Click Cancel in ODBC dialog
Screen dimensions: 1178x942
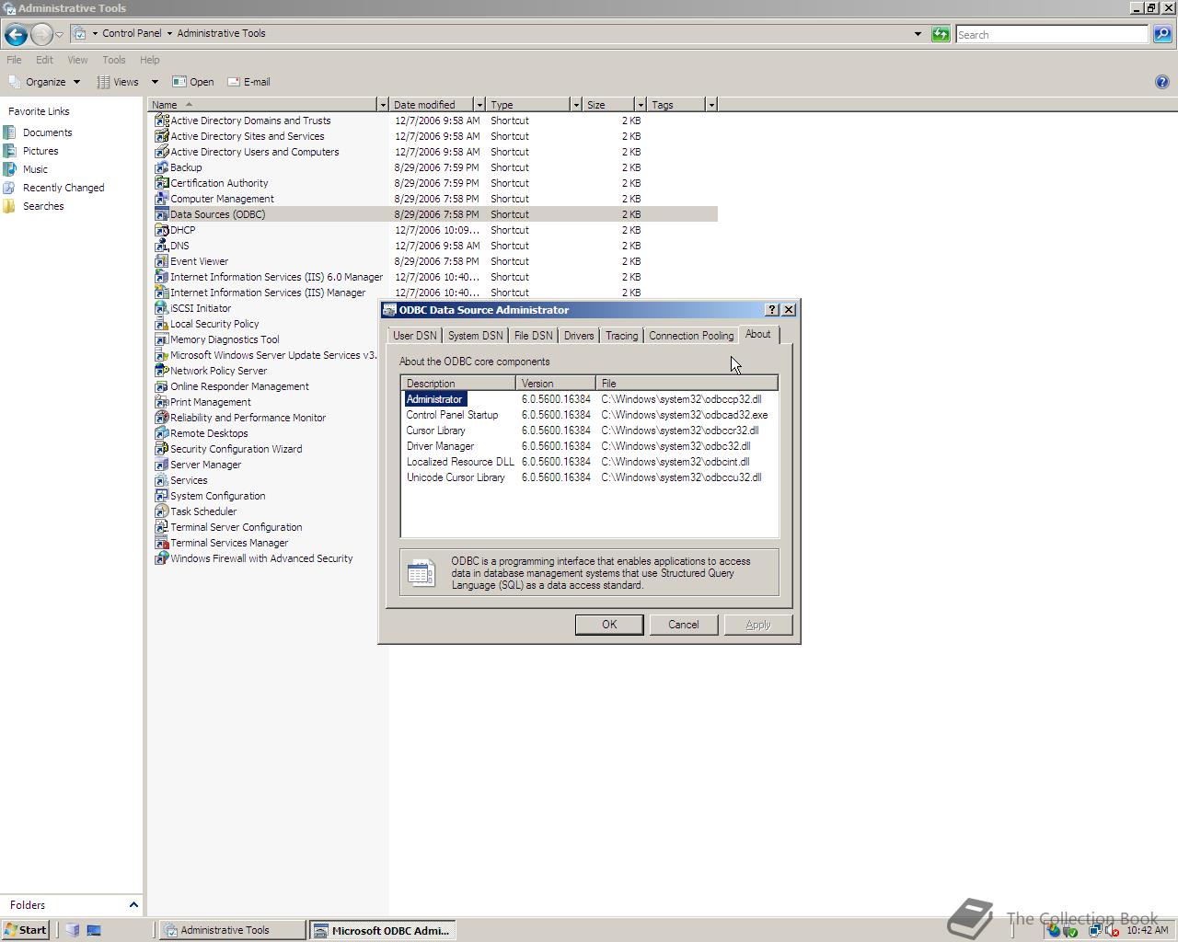684,625
